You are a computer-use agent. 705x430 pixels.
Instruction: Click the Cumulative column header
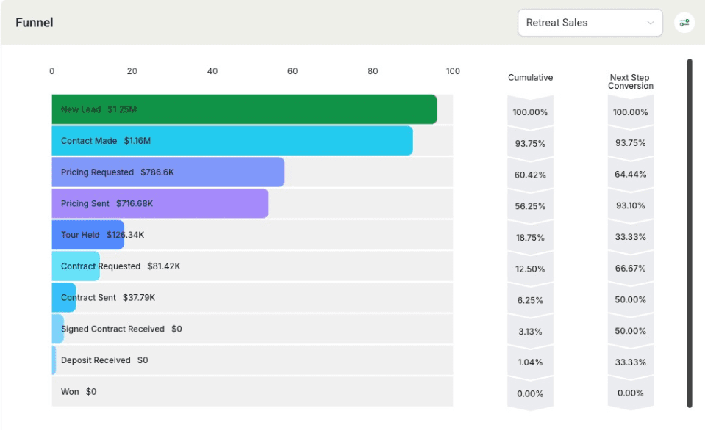coord(530,77)
